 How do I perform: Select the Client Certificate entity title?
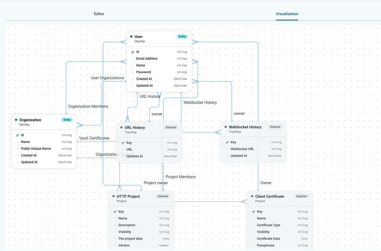[x=270, y=196]
